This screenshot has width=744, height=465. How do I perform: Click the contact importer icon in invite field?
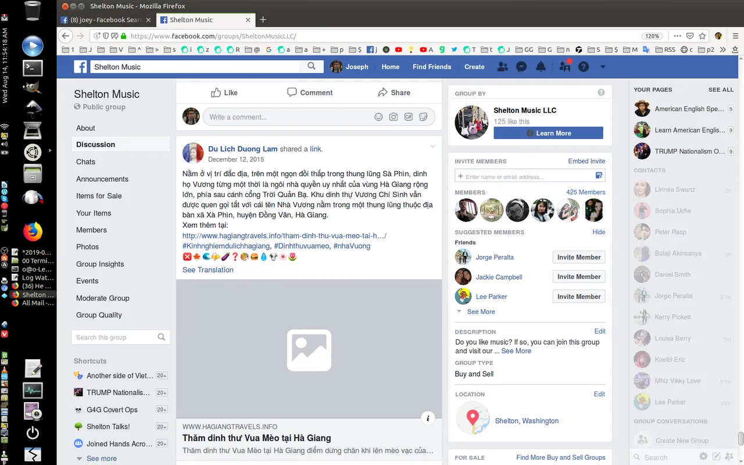(599, 176)
